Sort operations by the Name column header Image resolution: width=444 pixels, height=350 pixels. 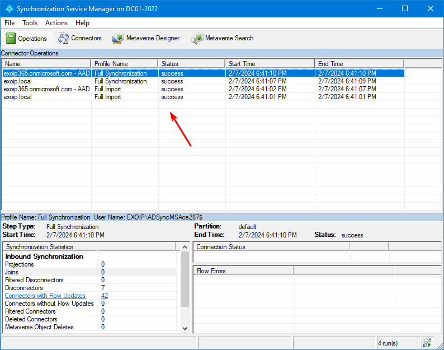[46, 63]
